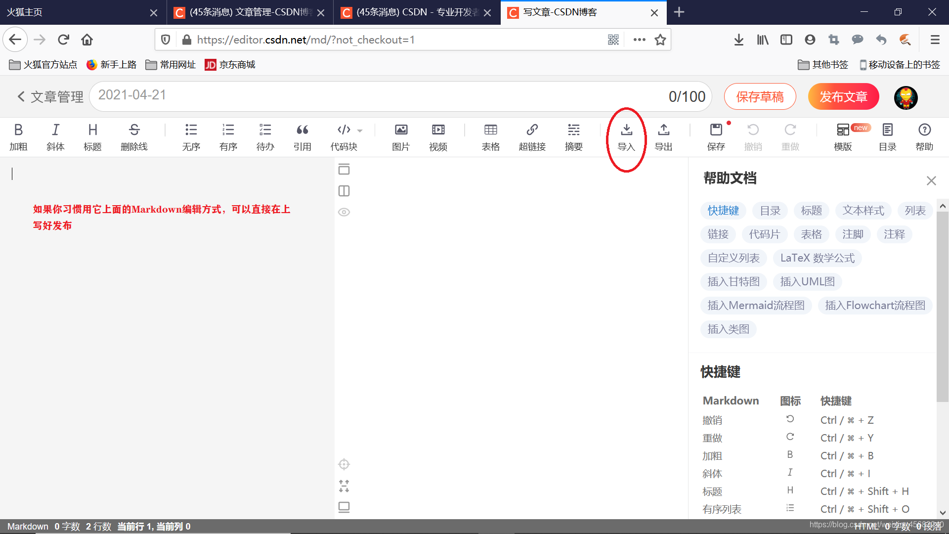This screenshot has height=534, width=949.
Task: Click the 导入 import icon
Action: [626, 130]
